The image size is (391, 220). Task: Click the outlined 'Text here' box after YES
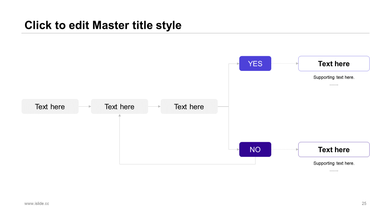[334, 64]
